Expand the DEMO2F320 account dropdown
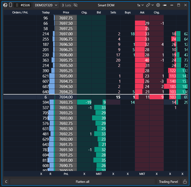 click(x=46, y=5)
